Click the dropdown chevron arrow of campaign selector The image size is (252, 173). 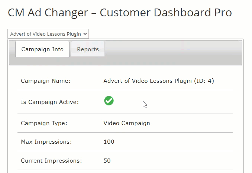point(85,34)
